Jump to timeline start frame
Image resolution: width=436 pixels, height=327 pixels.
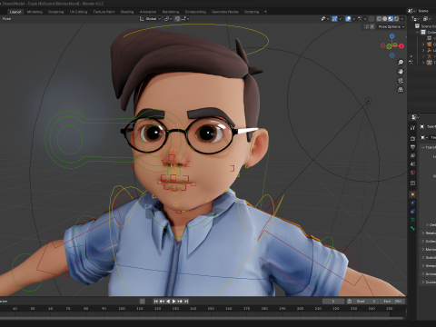pos(156,302)
